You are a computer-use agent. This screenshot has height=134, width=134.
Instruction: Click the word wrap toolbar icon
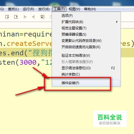point(42,17)
